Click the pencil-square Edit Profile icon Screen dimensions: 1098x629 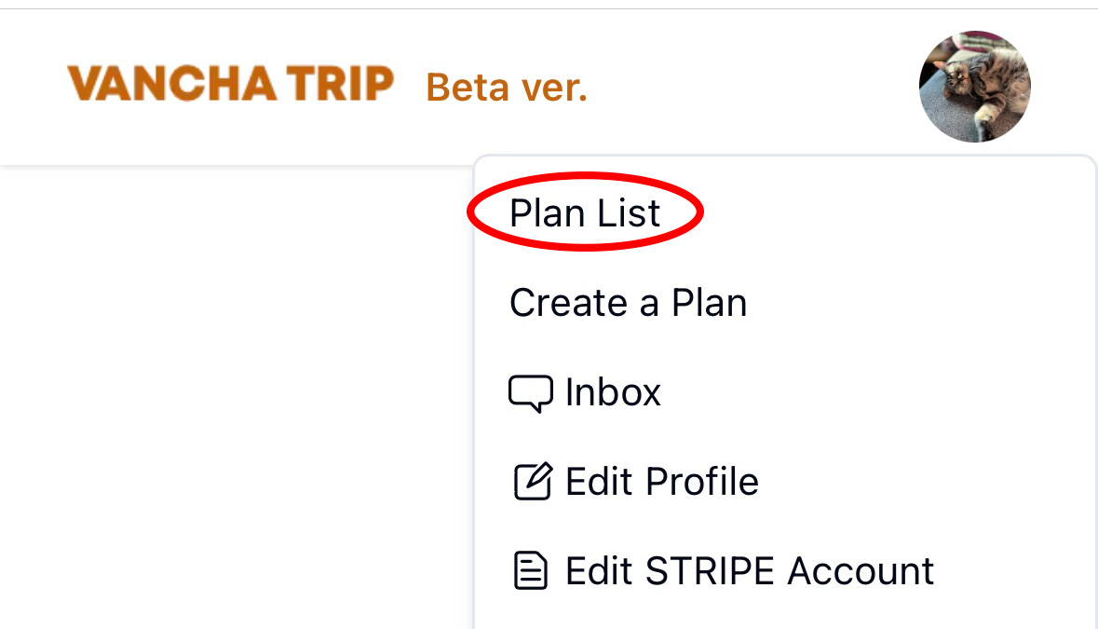534,482
